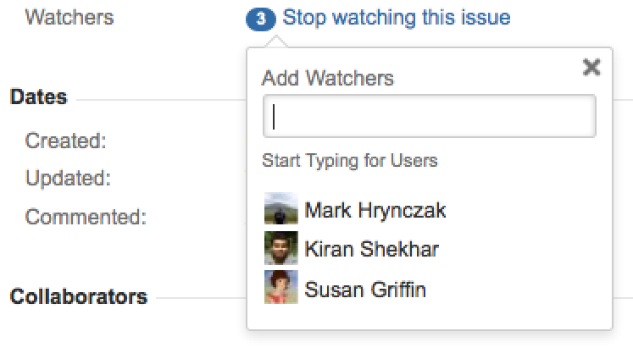Click the Commented date label
The width and height of the screenshot is (633, 348).
click(x=86, y=217)
